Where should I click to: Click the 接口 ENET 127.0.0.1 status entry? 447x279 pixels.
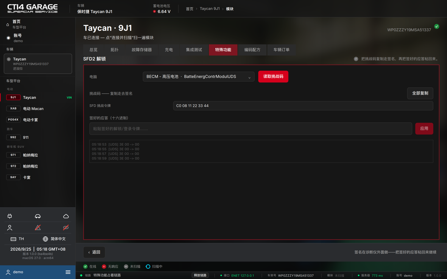(x=237, y=276)
